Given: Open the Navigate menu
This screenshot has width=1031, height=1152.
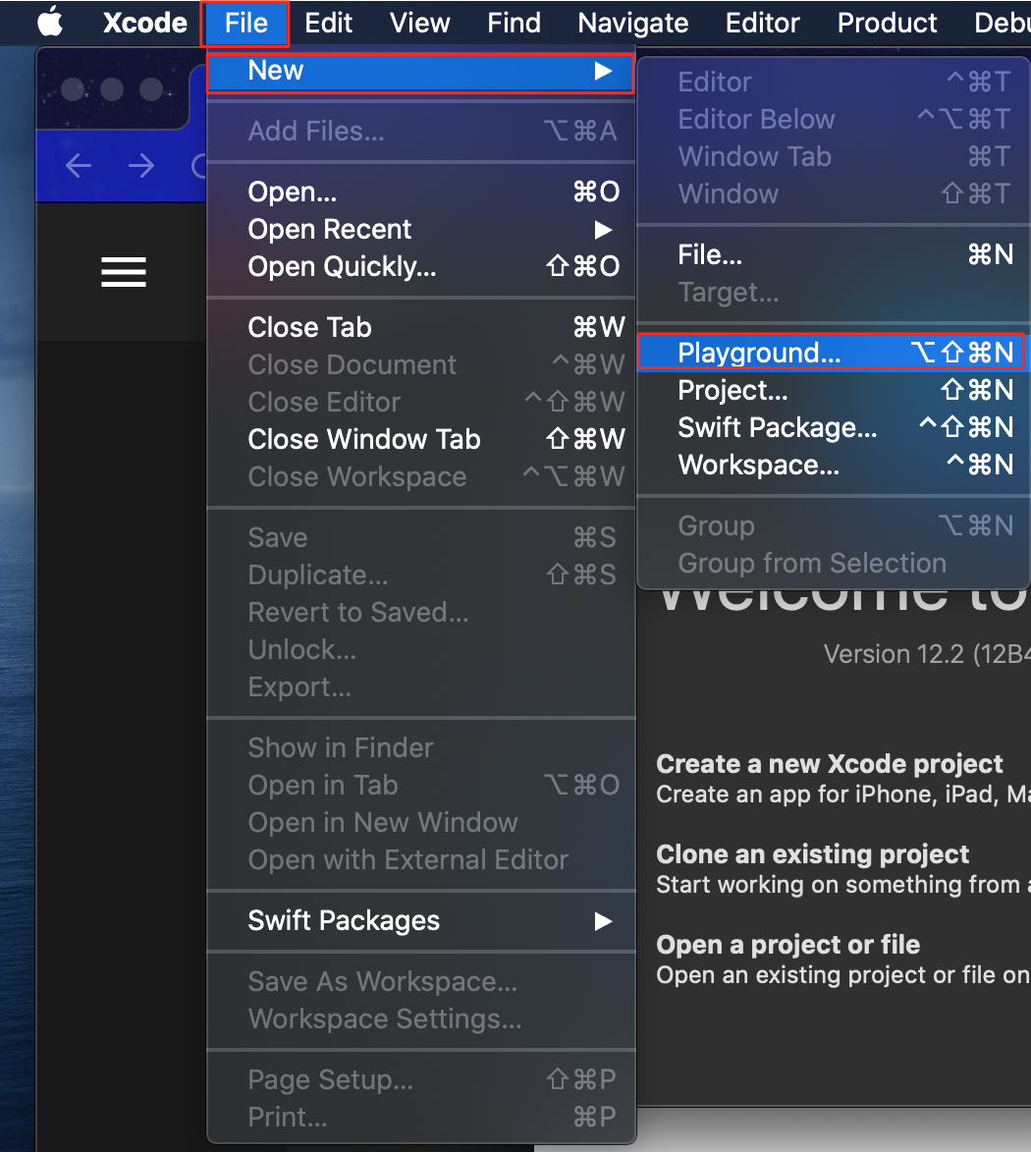Looking at the screenshot, I should (x=633, y=23).
